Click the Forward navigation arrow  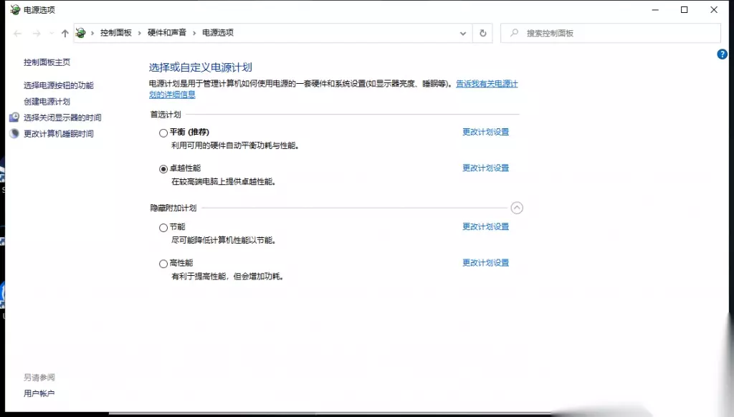37,33
